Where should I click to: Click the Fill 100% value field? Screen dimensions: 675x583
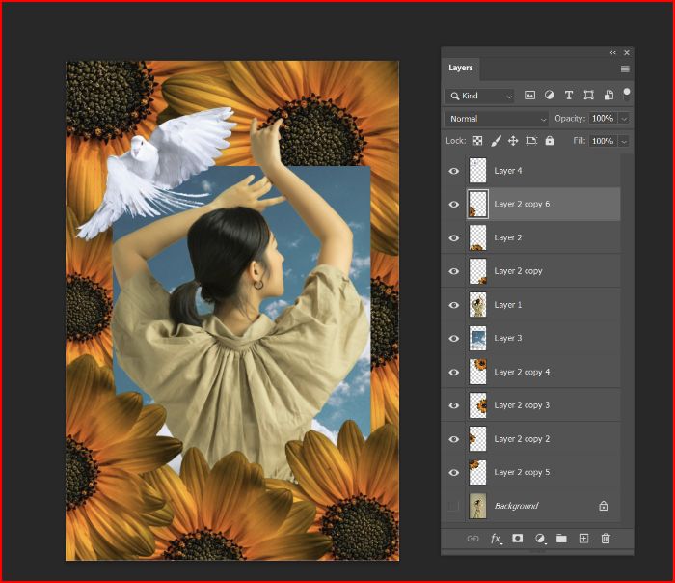tap(603, 141)
